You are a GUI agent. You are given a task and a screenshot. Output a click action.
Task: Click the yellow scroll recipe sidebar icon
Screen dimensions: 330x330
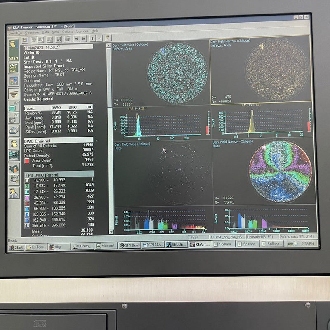(14, 144)
